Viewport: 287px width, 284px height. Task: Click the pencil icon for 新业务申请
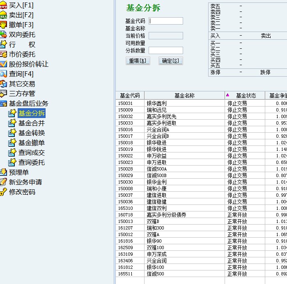click(3, 182)
